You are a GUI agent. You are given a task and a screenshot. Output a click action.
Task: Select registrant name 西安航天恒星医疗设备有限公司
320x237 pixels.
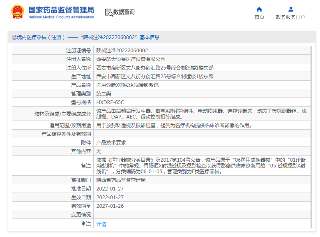tap(131, 59)
